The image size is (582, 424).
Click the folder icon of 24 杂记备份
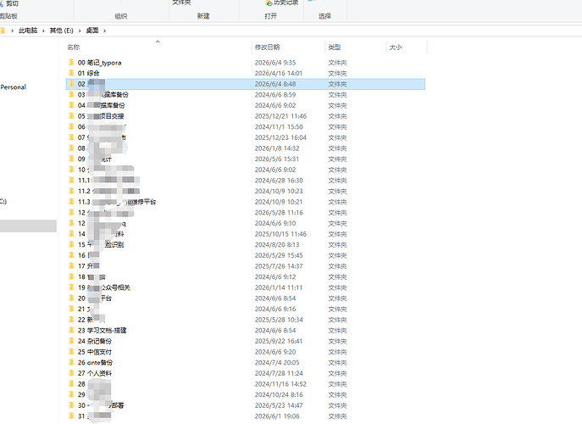click(x=71, y=341)
